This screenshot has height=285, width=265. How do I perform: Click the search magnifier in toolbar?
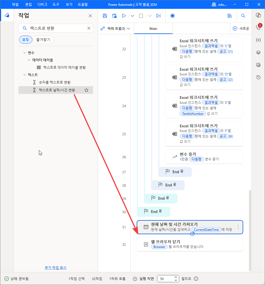pos(243,16)
